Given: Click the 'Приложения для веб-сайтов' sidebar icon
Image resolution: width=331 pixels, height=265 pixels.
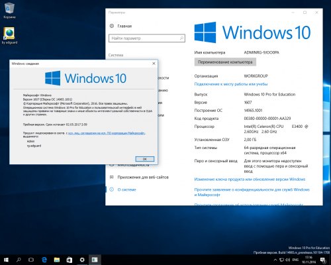Looking at the screenshot, I should point(112,177).
